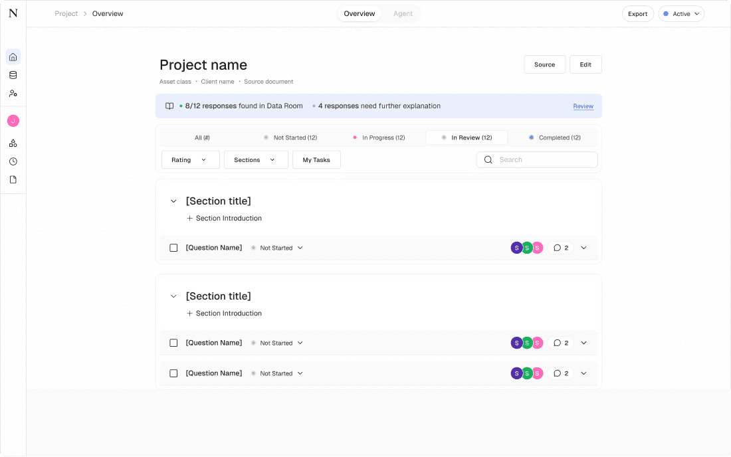The width and height of the screenshot is (731, 457).
Task: Click the pink user avatar in sidebar
Action: point(13,121)
